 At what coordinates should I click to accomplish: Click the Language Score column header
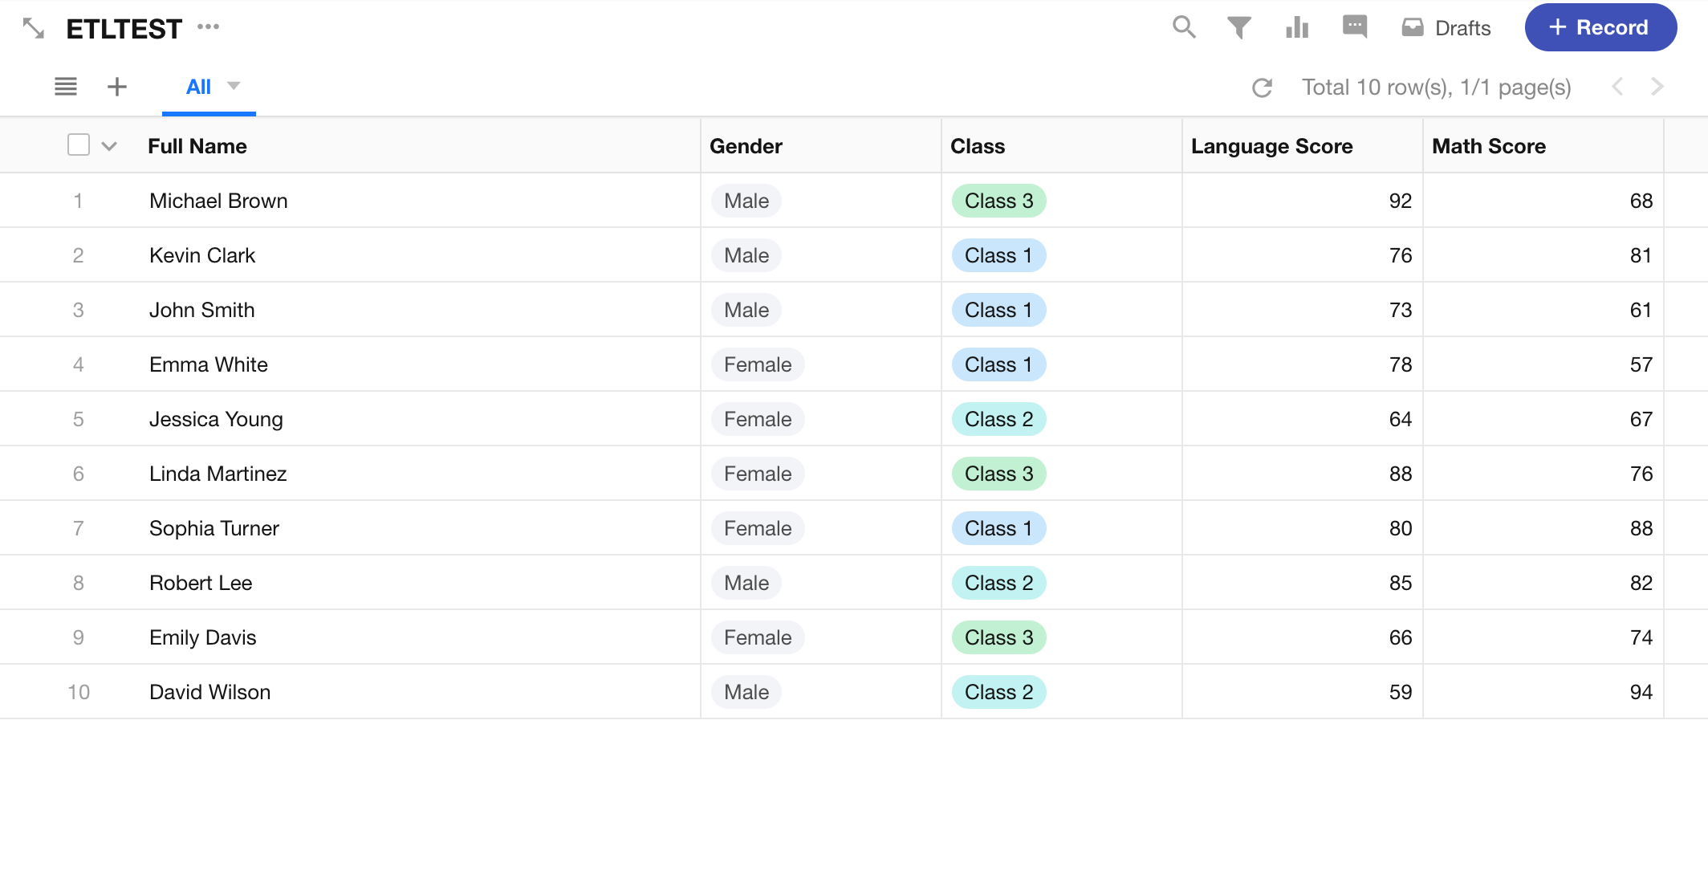coord(1271,146)
